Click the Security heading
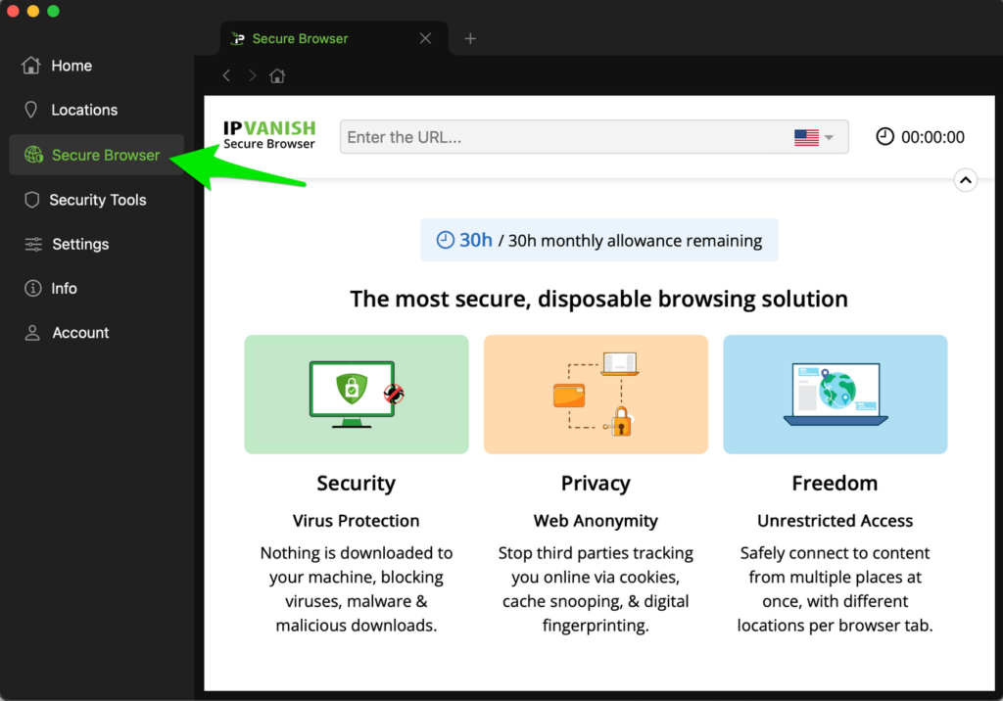1003x701 pixels. coord(357,483)
